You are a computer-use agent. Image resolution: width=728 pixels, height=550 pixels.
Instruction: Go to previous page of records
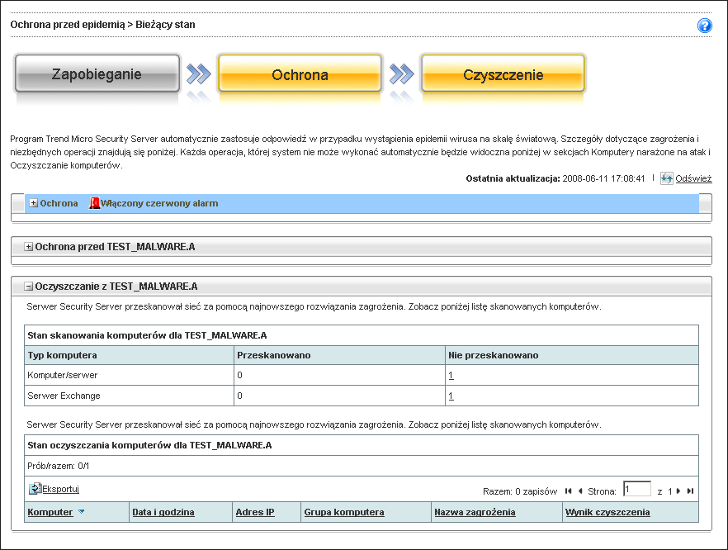pos(580,491)
